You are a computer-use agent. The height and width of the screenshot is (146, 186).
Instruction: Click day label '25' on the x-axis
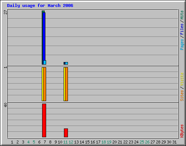click(x=142, y=142)
